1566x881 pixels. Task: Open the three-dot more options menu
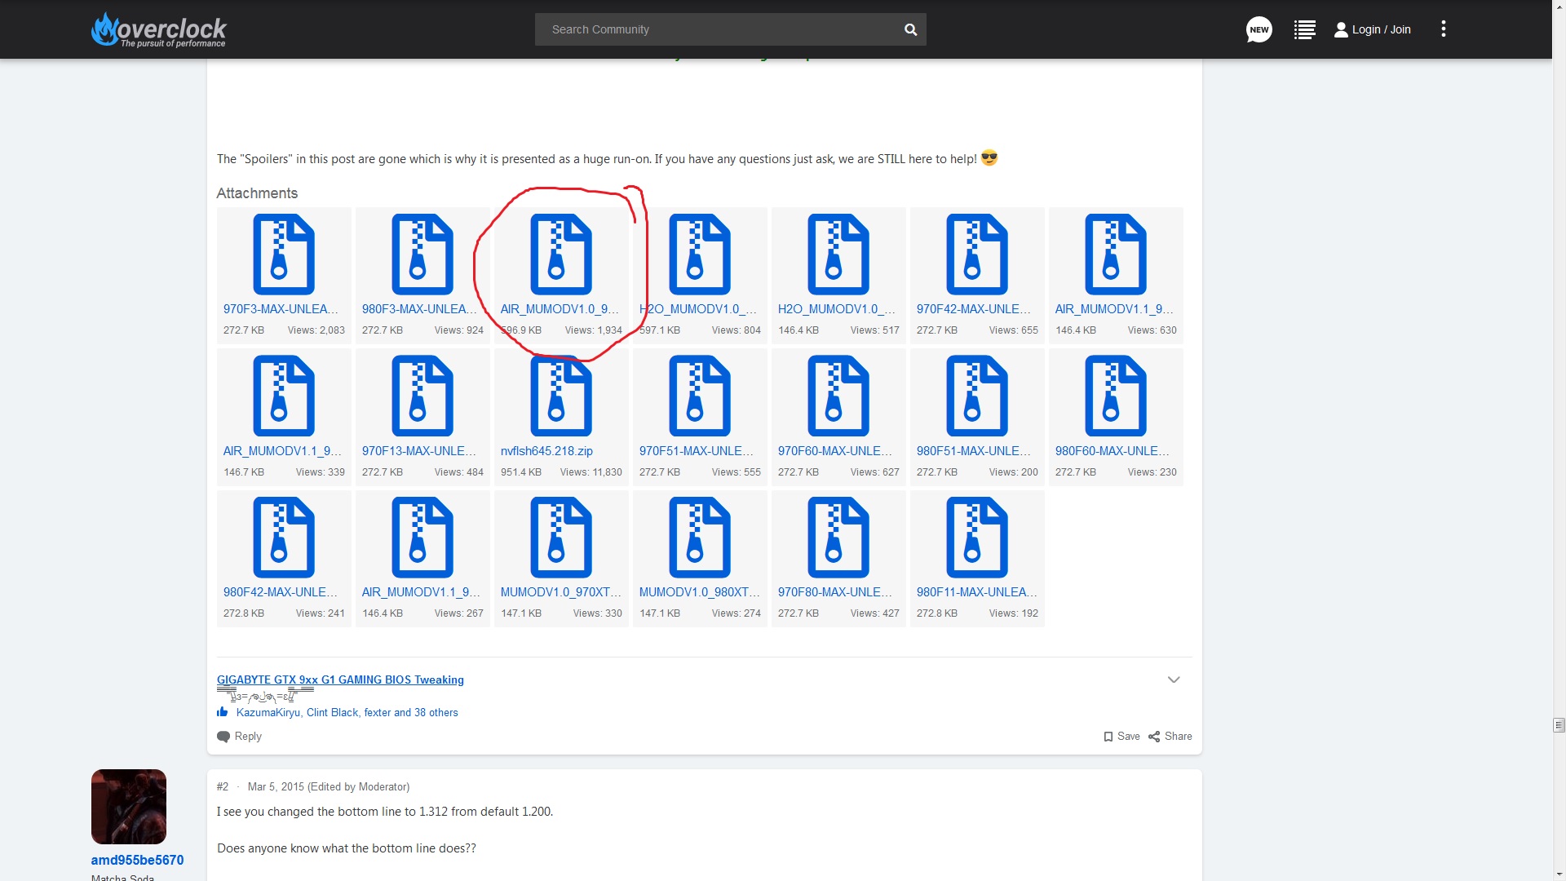tap(1443, 29)
